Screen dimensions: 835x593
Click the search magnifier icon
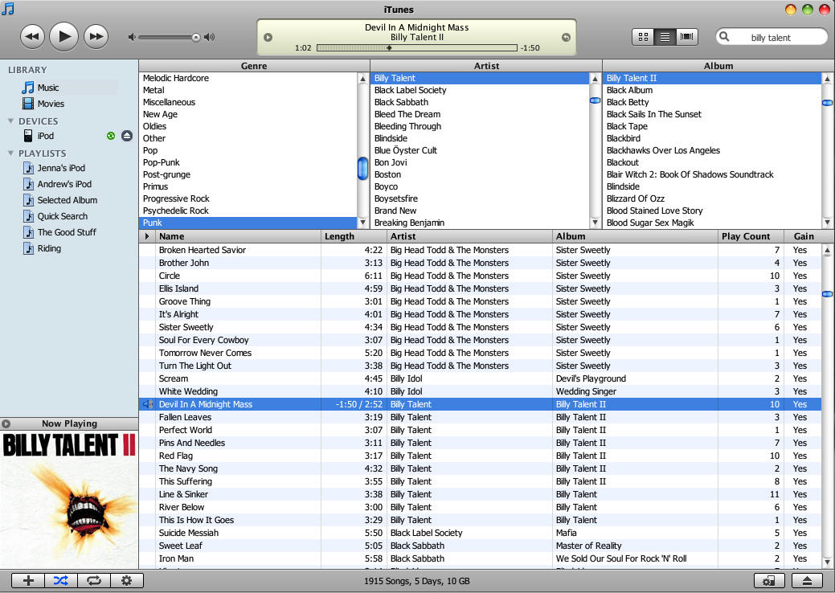pyautogui.click(x=724, y=37)
